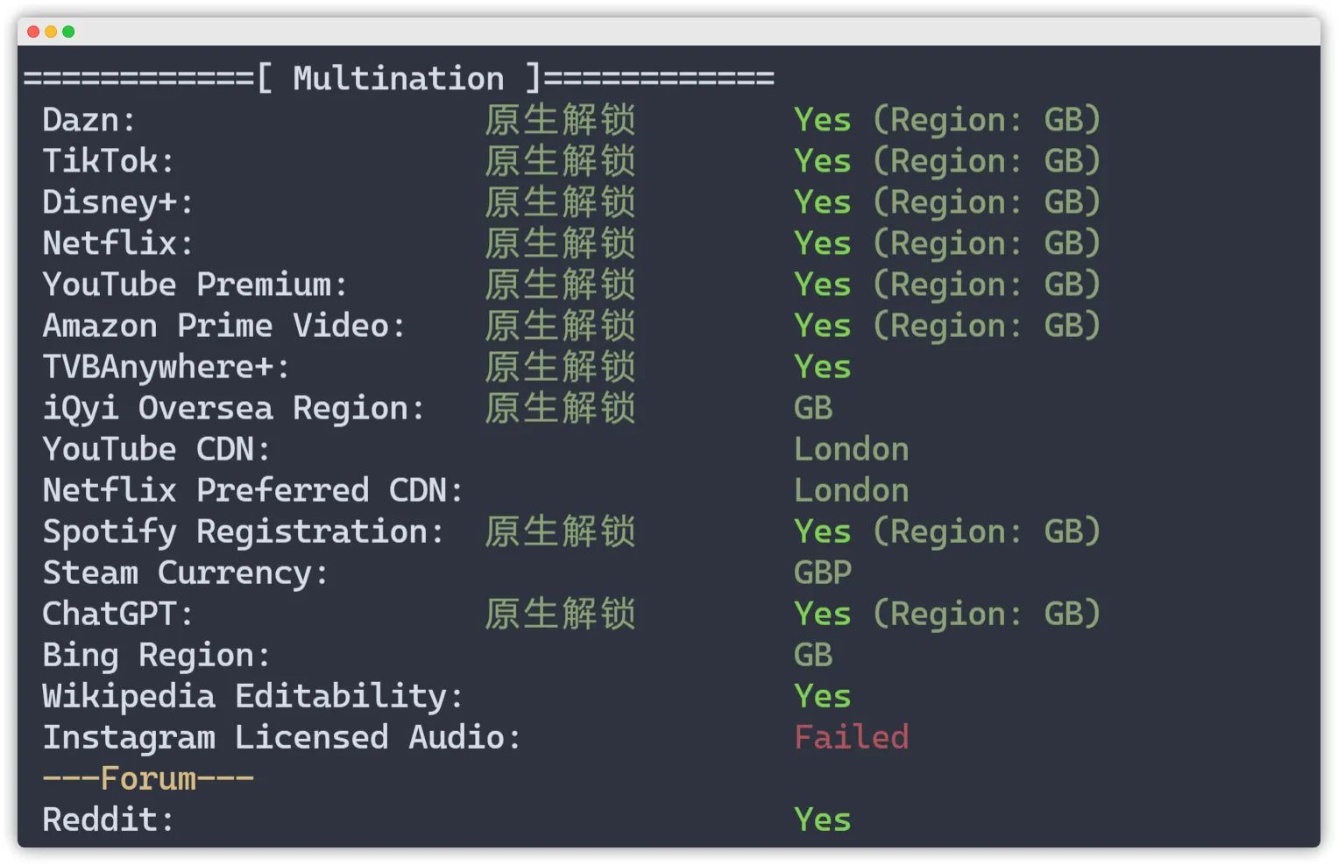Click "原生解锁" in the Netflix: row

coord(561,243)
